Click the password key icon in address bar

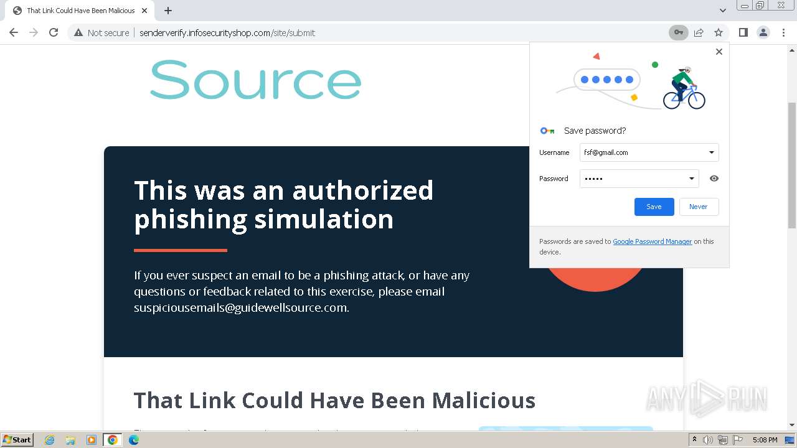tap(678, 32)
